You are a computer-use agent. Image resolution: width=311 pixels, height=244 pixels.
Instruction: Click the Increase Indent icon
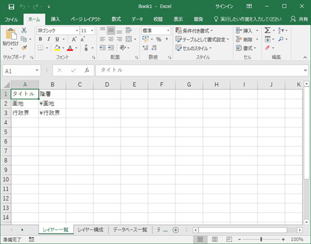click(x=111, y=48)
